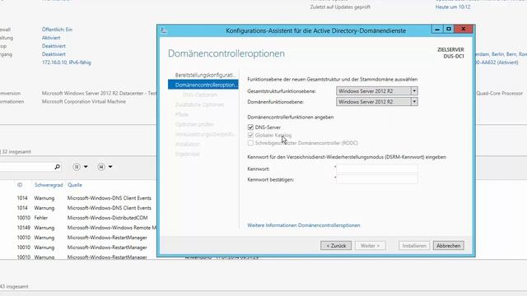
Task: Click the Öffentlich: Ein firewall link
Action: (x=57, y=30)
